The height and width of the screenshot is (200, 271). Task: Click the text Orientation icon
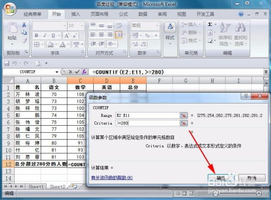111,44
